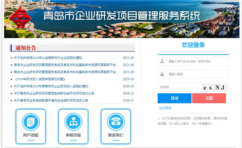Viewport: 242px width, 148px height.
Task: Click the banner title 青岛市企业研发项目管理服务系统
Action: 122,16
